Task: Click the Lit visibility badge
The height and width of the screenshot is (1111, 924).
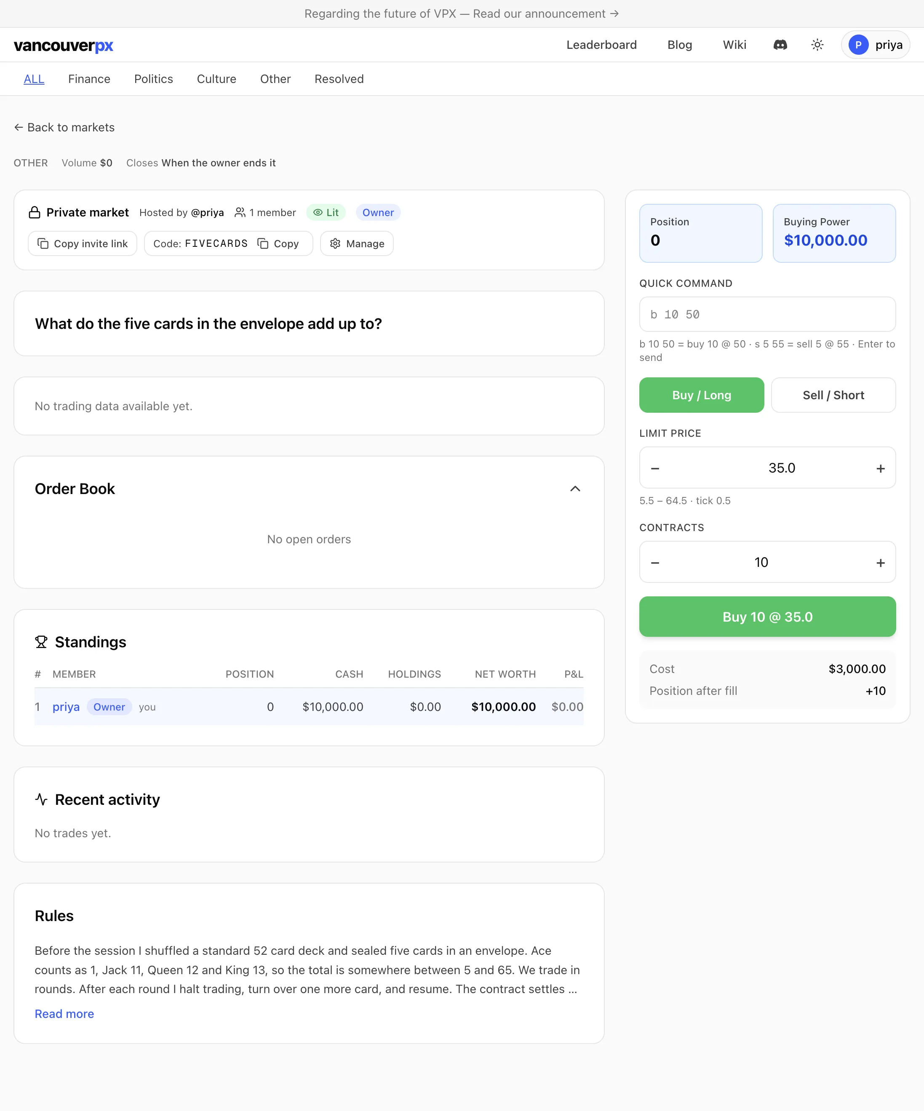Action: point(326,213)
